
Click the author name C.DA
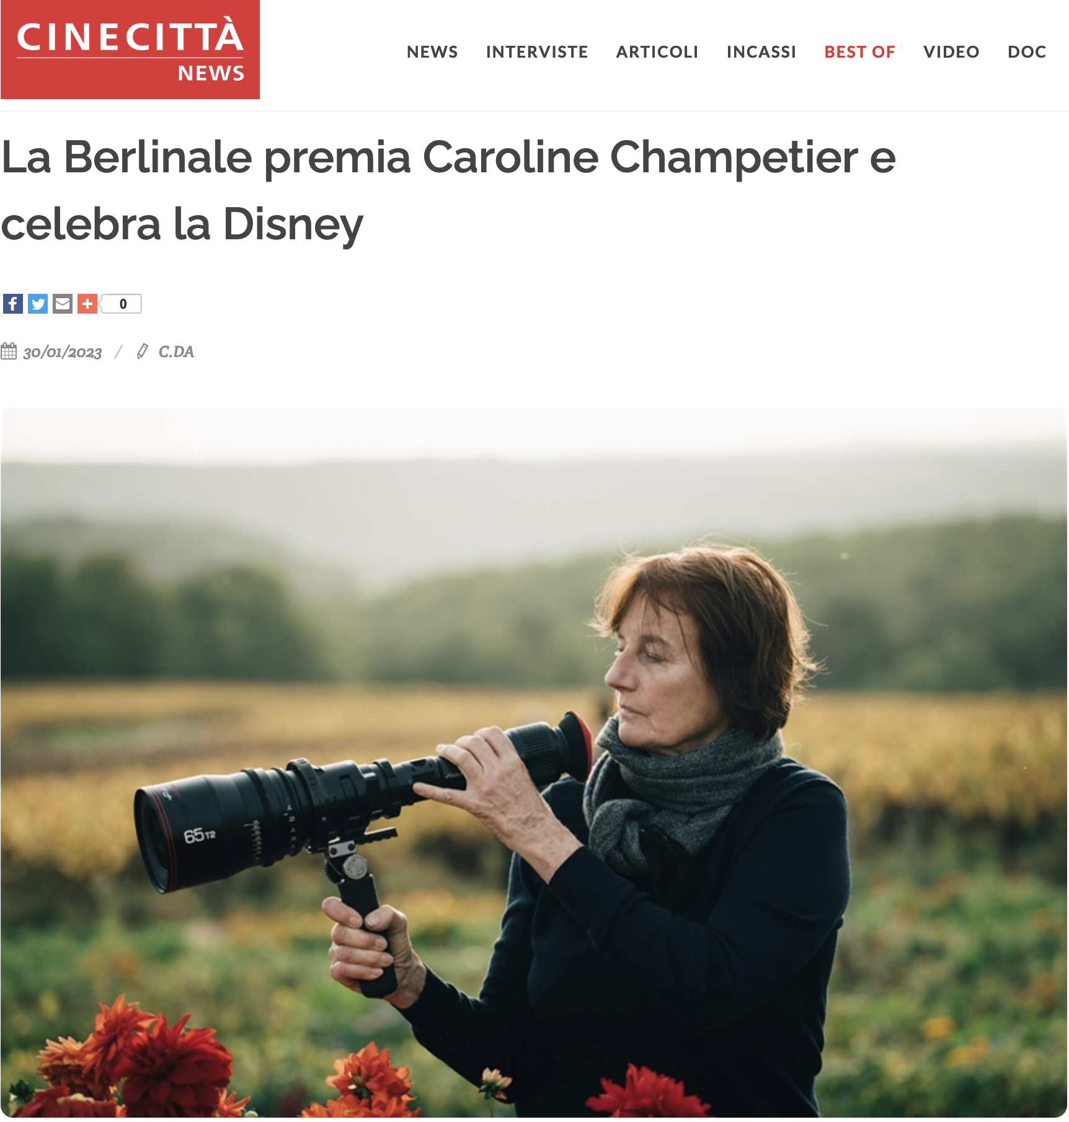click(175, 351)
